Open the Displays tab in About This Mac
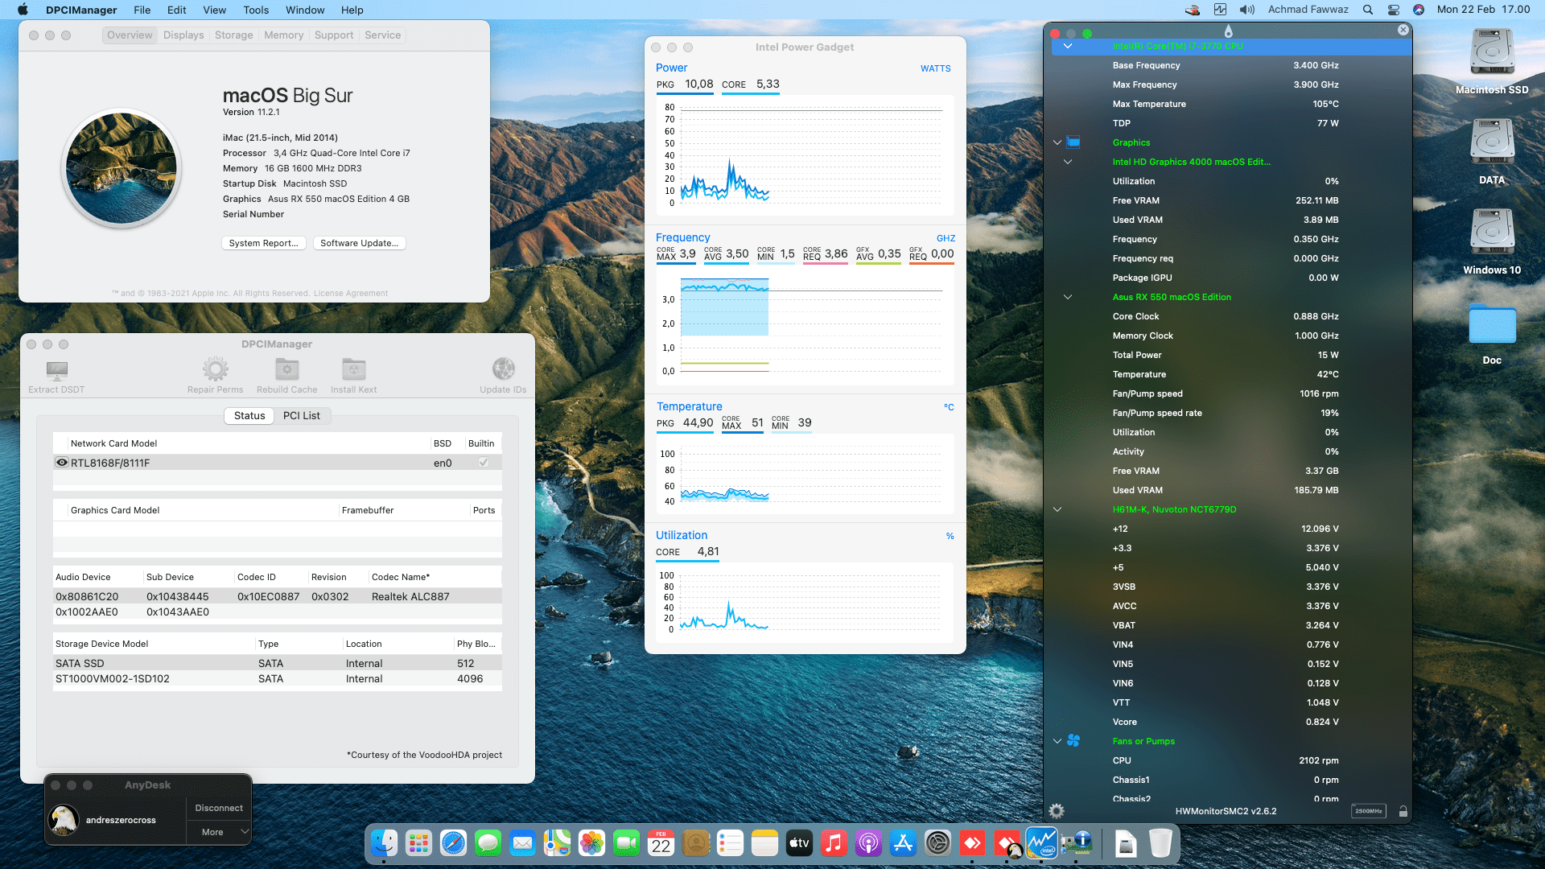The height and width of the screenshot is (869, 1545). [x=183, y=35]
